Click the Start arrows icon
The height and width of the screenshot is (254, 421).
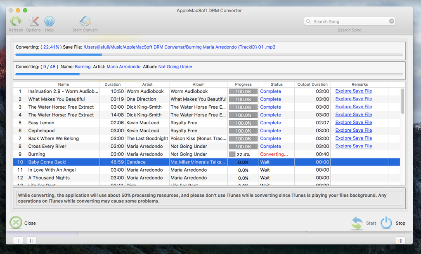(357, 223)
